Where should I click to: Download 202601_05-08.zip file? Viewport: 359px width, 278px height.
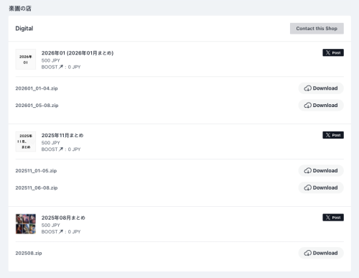tap(321, 106)
